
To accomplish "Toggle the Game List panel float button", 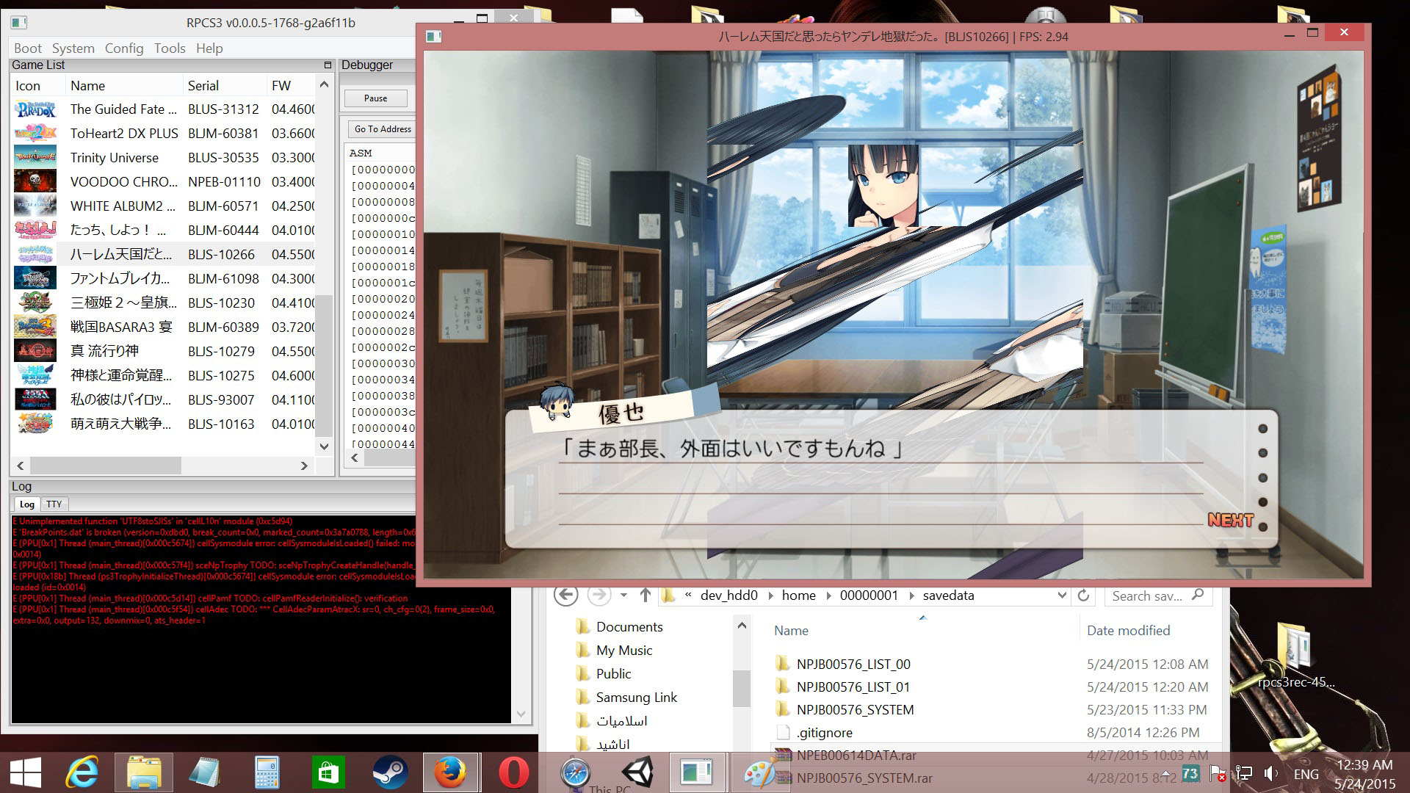I will [x=328, y=65].
